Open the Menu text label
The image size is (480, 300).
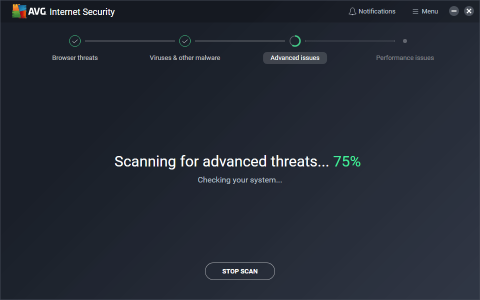[429, 11]
